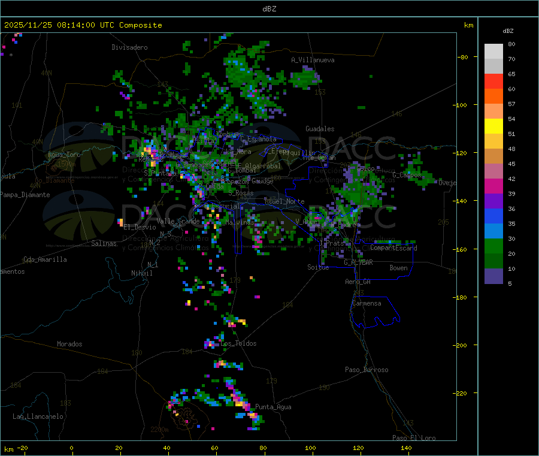
Task: Click the Divisadero map label
Action: pos(129,47)
